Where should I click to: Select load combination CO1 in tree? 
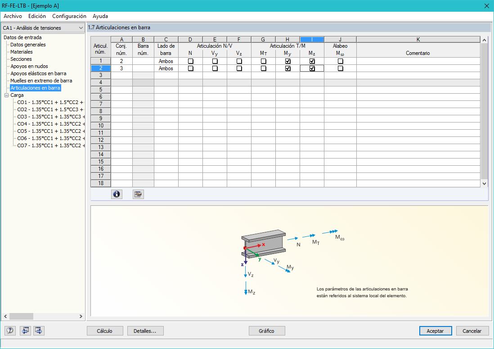pos(51,103)
